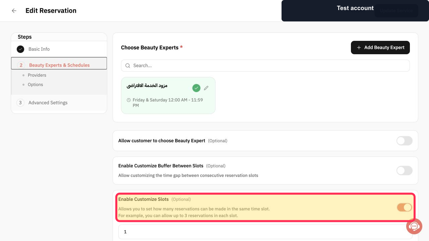Toggle Allow customer to choose Beauty Expert
Viewport: 429px width, 241px height.
pyautogui.click(x=405, y=141)
